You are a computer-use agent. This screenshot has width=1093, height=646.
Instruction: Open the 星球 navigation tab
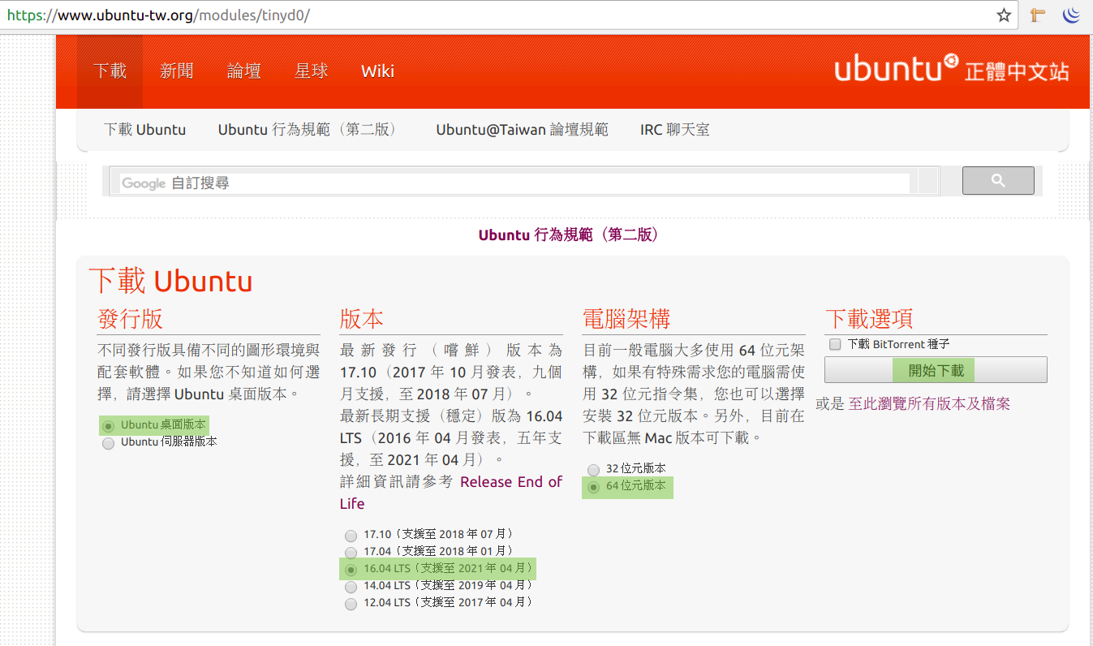pyautogui.click(x=311, y=71)
